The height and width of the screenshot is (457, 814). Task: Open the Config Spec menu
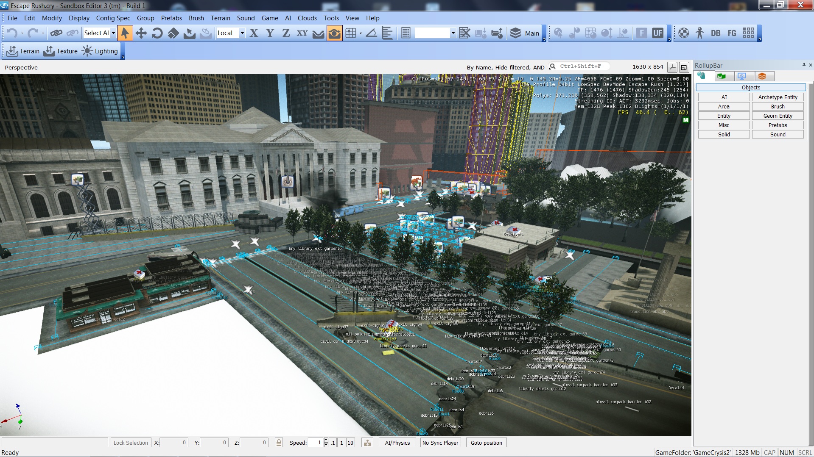pyautogui.click(x=113, y=18)
